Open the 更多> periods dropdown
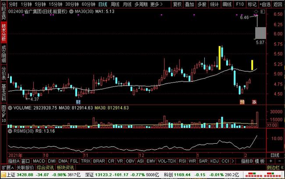The width and height of the screenshot is (285, 179). [x=155, y=4]
